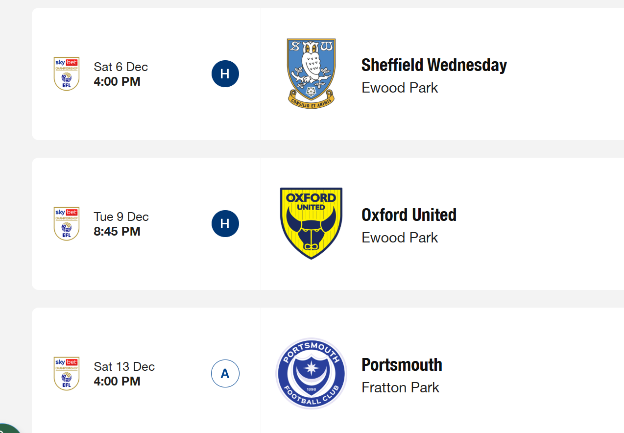
Task: Click the 8:45 PM kick-off time
Action: (117, 232)
